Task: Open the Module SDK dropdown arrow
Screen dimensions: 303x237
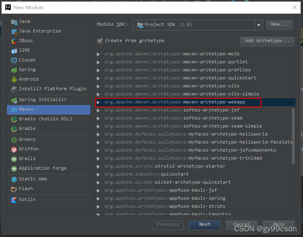Action: (x=259, y=25)
